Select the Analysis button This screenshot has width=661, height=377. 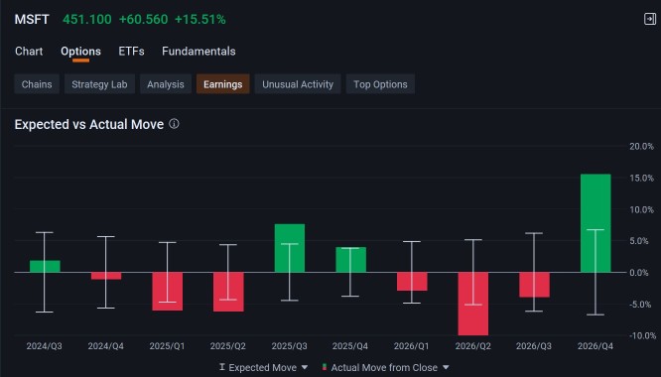(166, 84)
